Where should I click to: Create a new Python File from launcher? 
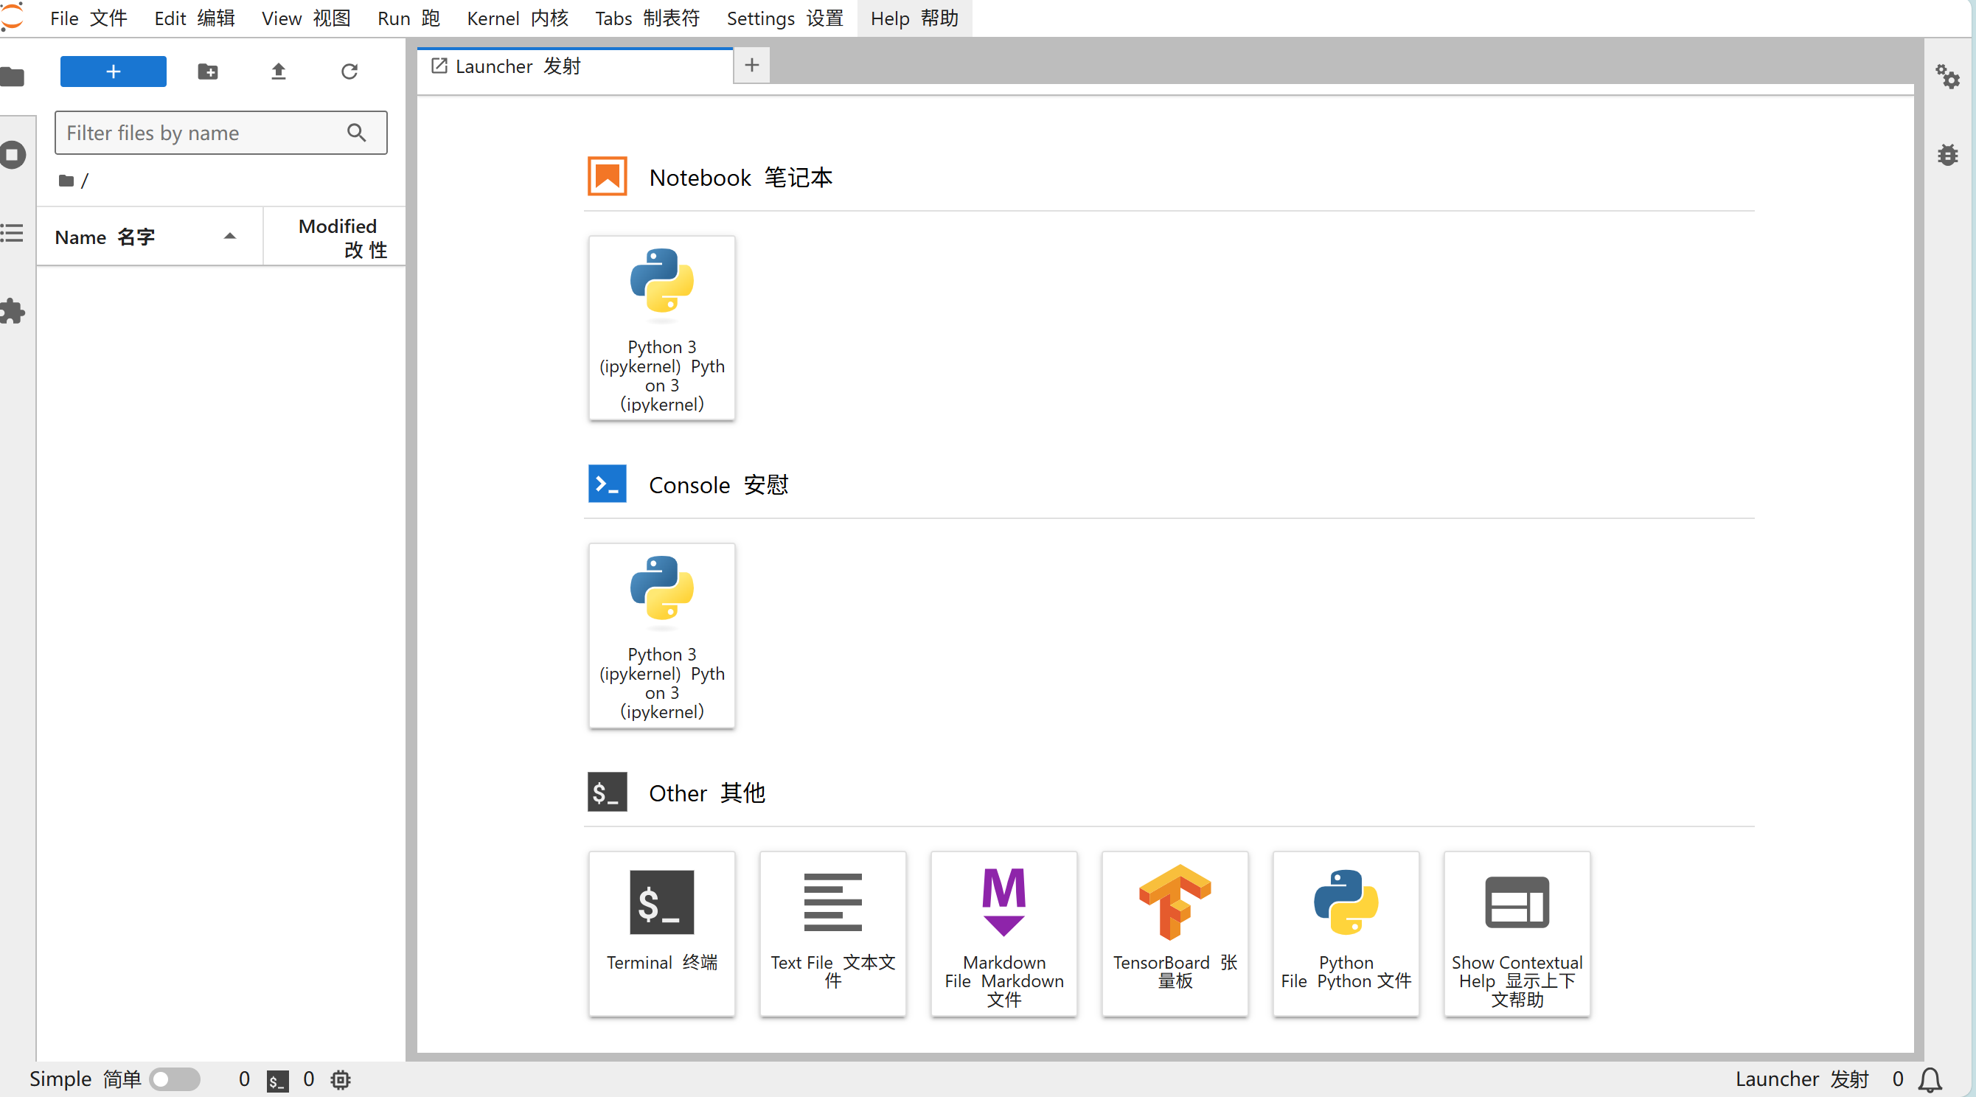point(1346,933)
